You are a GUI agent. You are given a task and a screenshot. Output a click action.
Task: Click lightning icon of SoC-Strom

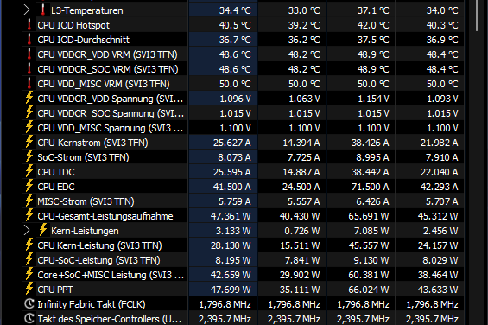pos(29,156)
